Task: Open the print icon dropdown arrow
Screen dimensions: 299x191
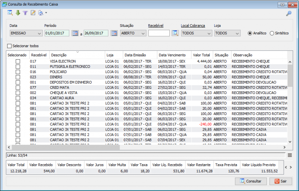Action: 46,13
